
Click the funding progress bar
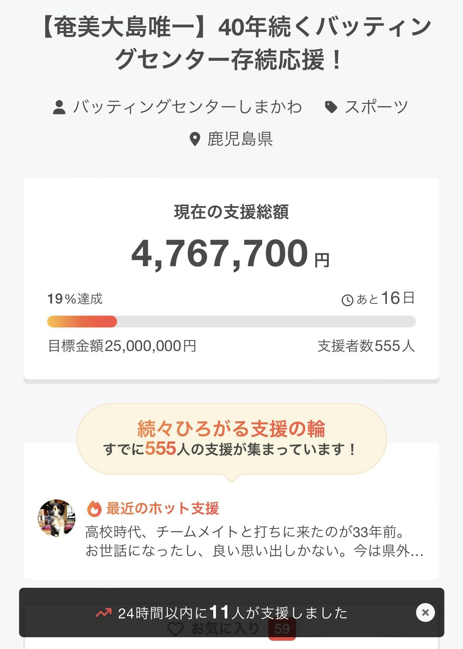click(x=231, y=322)
